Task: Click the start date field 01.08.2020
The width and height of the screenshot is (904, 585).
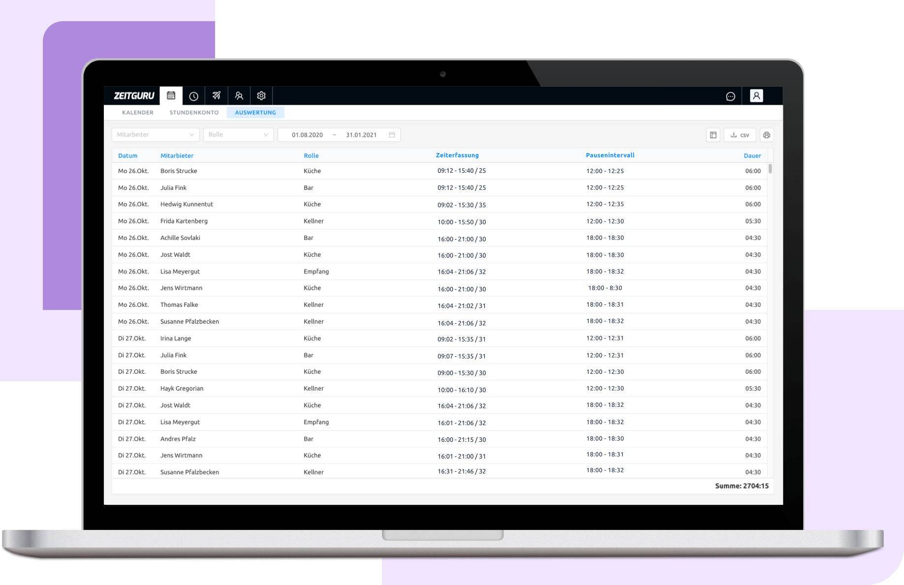Action: [x=307, y=135]
